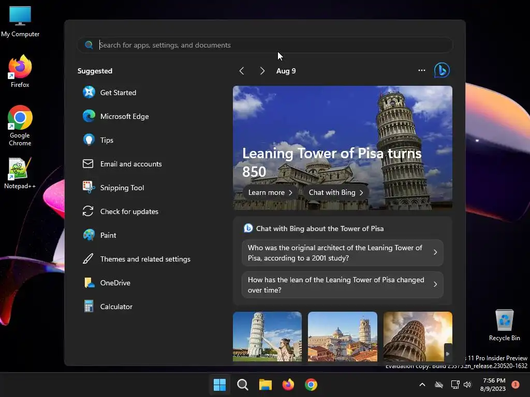Open File Explorer from the taskbar

(266, 385)
